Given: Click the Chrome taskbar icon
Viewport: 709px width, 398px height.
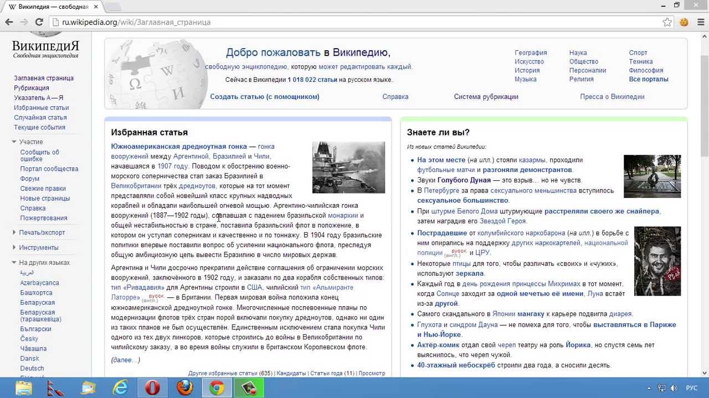Looking at the screenshot, I should coord(217,387).
